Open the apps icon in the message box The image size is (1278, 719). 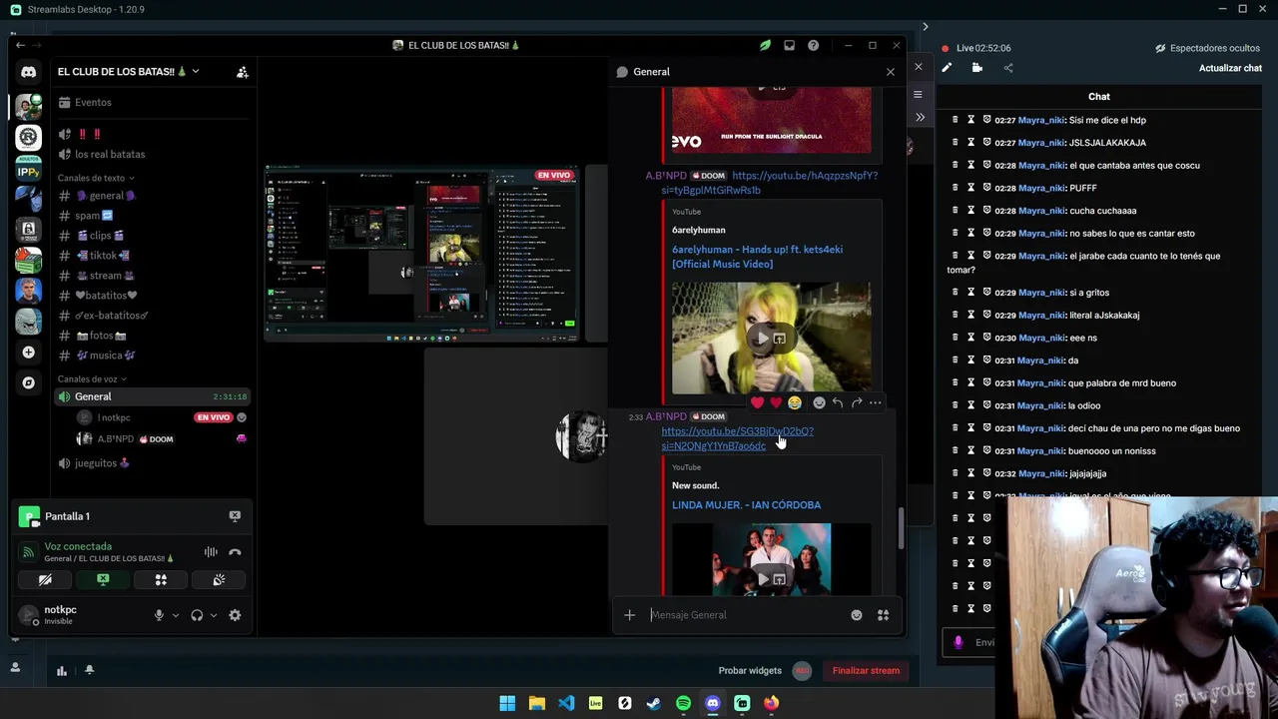(883, 615)
